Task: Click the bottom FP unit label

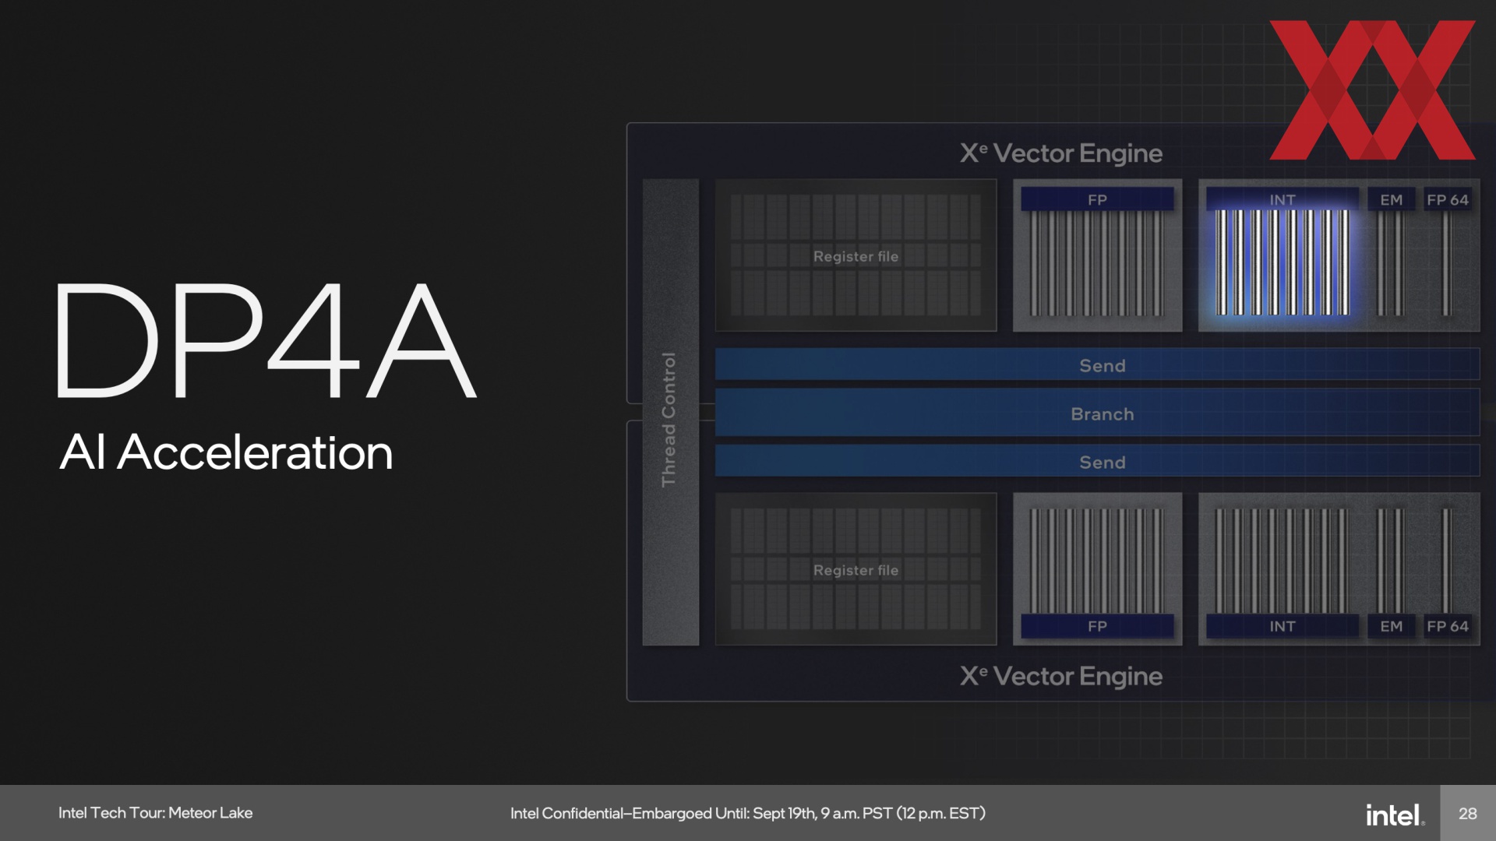Action: pos(1097,626)
